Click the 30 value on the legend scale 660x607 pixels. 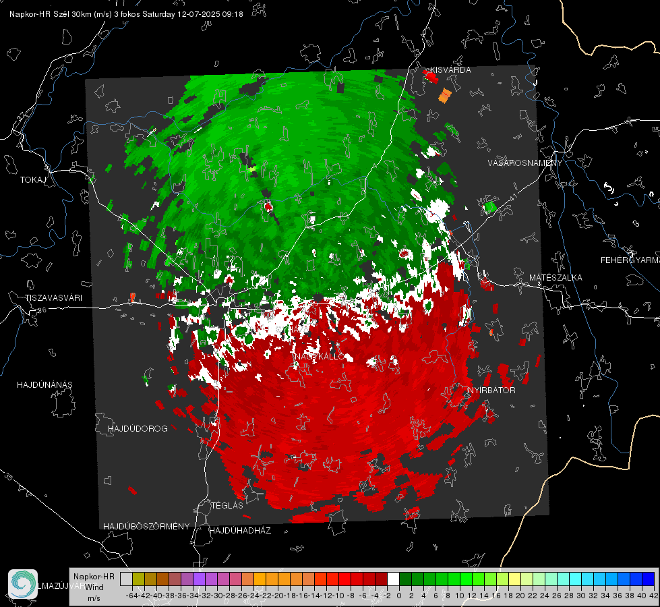coord(581,596)
